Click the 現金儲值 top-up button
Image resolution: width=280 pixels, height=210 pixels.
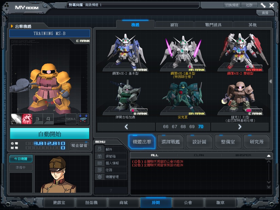79,145
